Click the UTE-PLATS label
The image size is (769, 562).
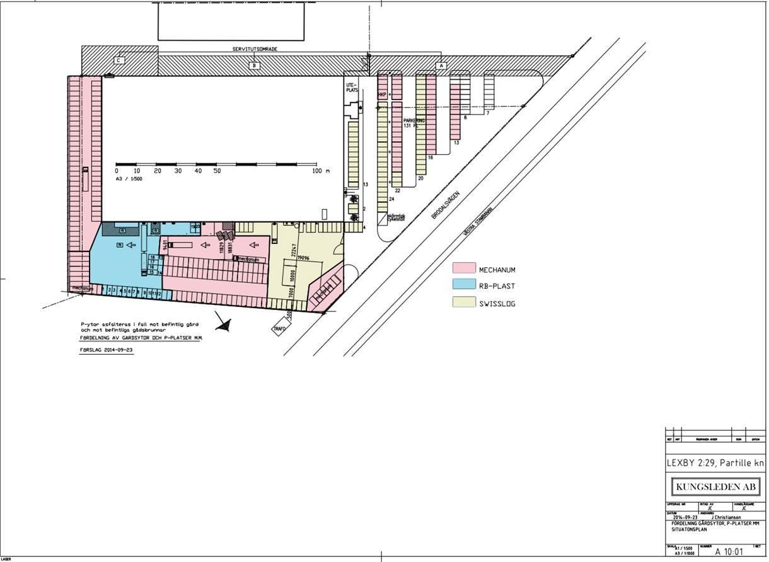pos(350,88)
